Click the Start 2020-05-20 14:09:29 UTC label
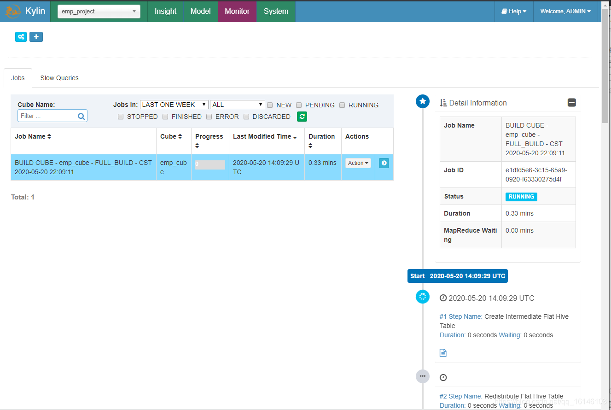The image size is (611, 410). [x=458, y=276]
